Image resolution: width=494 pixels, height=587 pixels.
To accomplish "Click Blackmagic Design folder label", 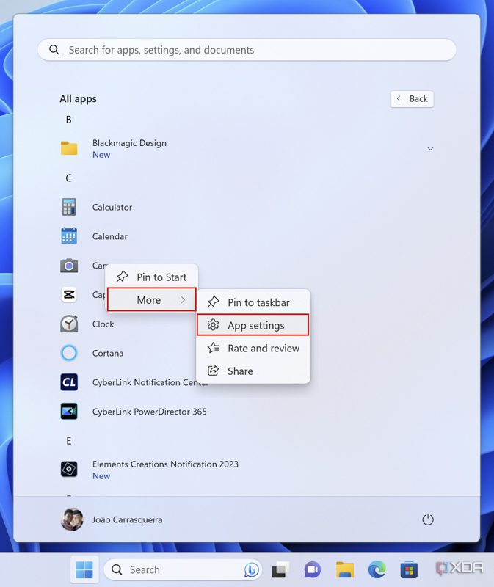I will click(129, 143).
